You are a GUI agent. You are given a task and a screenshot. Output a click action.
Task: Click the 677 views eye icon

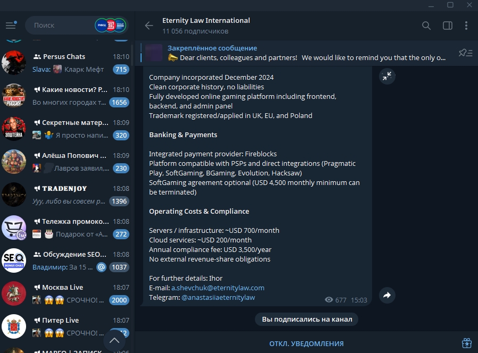328,300
